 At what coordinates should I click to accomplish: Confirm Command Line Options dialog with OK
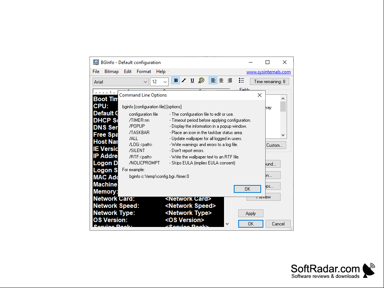click(x=247, y=189)
